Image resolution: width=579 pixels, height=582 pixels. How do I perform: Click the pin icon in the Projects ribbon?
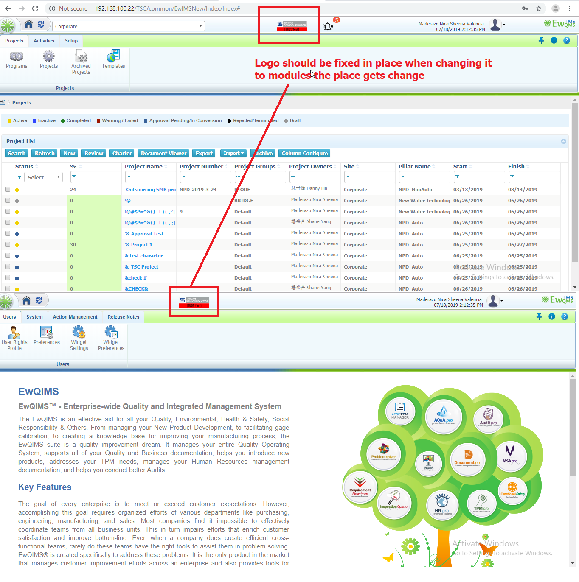pyautogui.click(x=541, y=40)
